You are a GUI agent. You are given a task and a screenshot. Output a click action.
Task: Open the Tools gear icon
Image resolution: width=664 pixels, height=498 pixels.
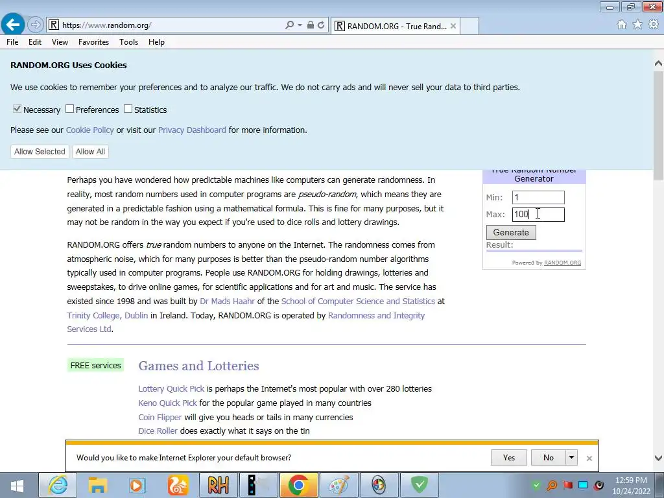click(x=654, y=25)
